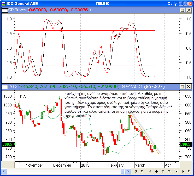The height and width of the screenshot is (176, 194).
Task: Click the 'February' date axis label
Action: click(116, 165)
